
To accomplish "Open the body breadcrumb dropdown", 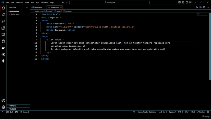I will pyautogui.click(x=57, y=11).
